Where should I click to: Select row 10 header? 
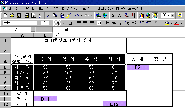[5, 94]
